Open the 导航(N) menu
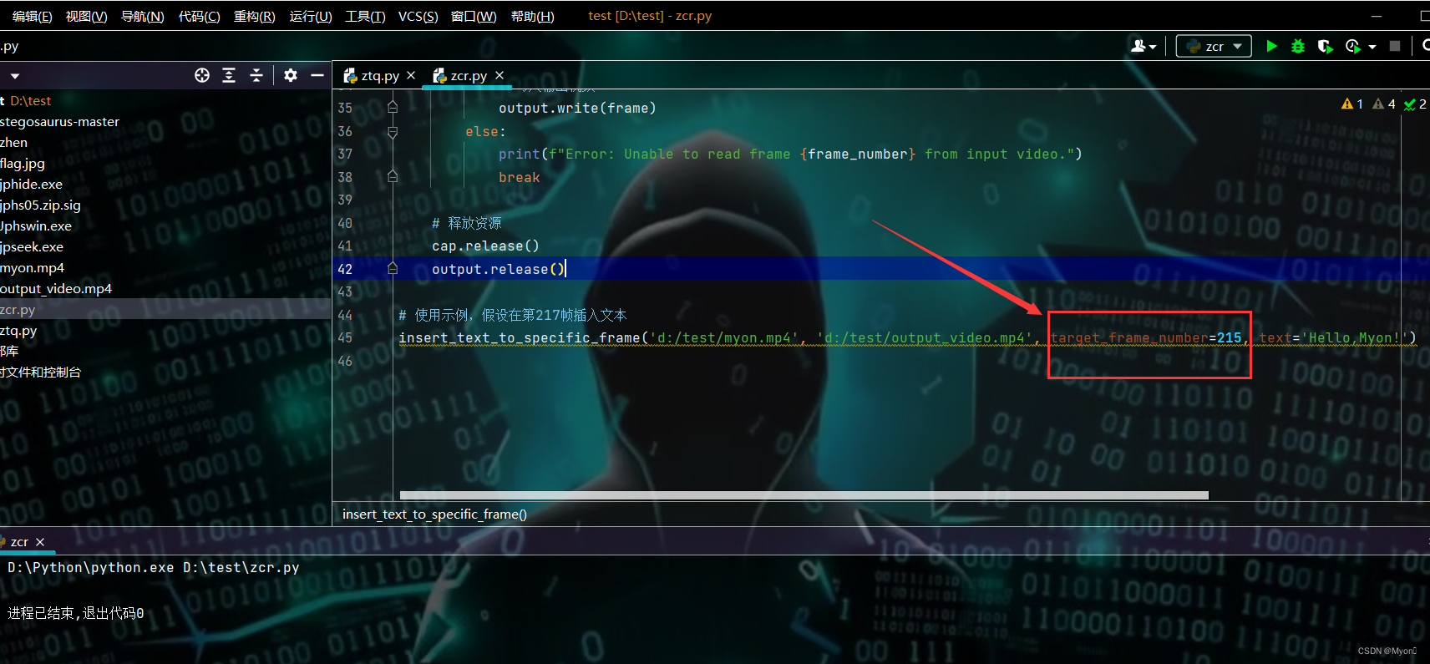 point(143,16)
